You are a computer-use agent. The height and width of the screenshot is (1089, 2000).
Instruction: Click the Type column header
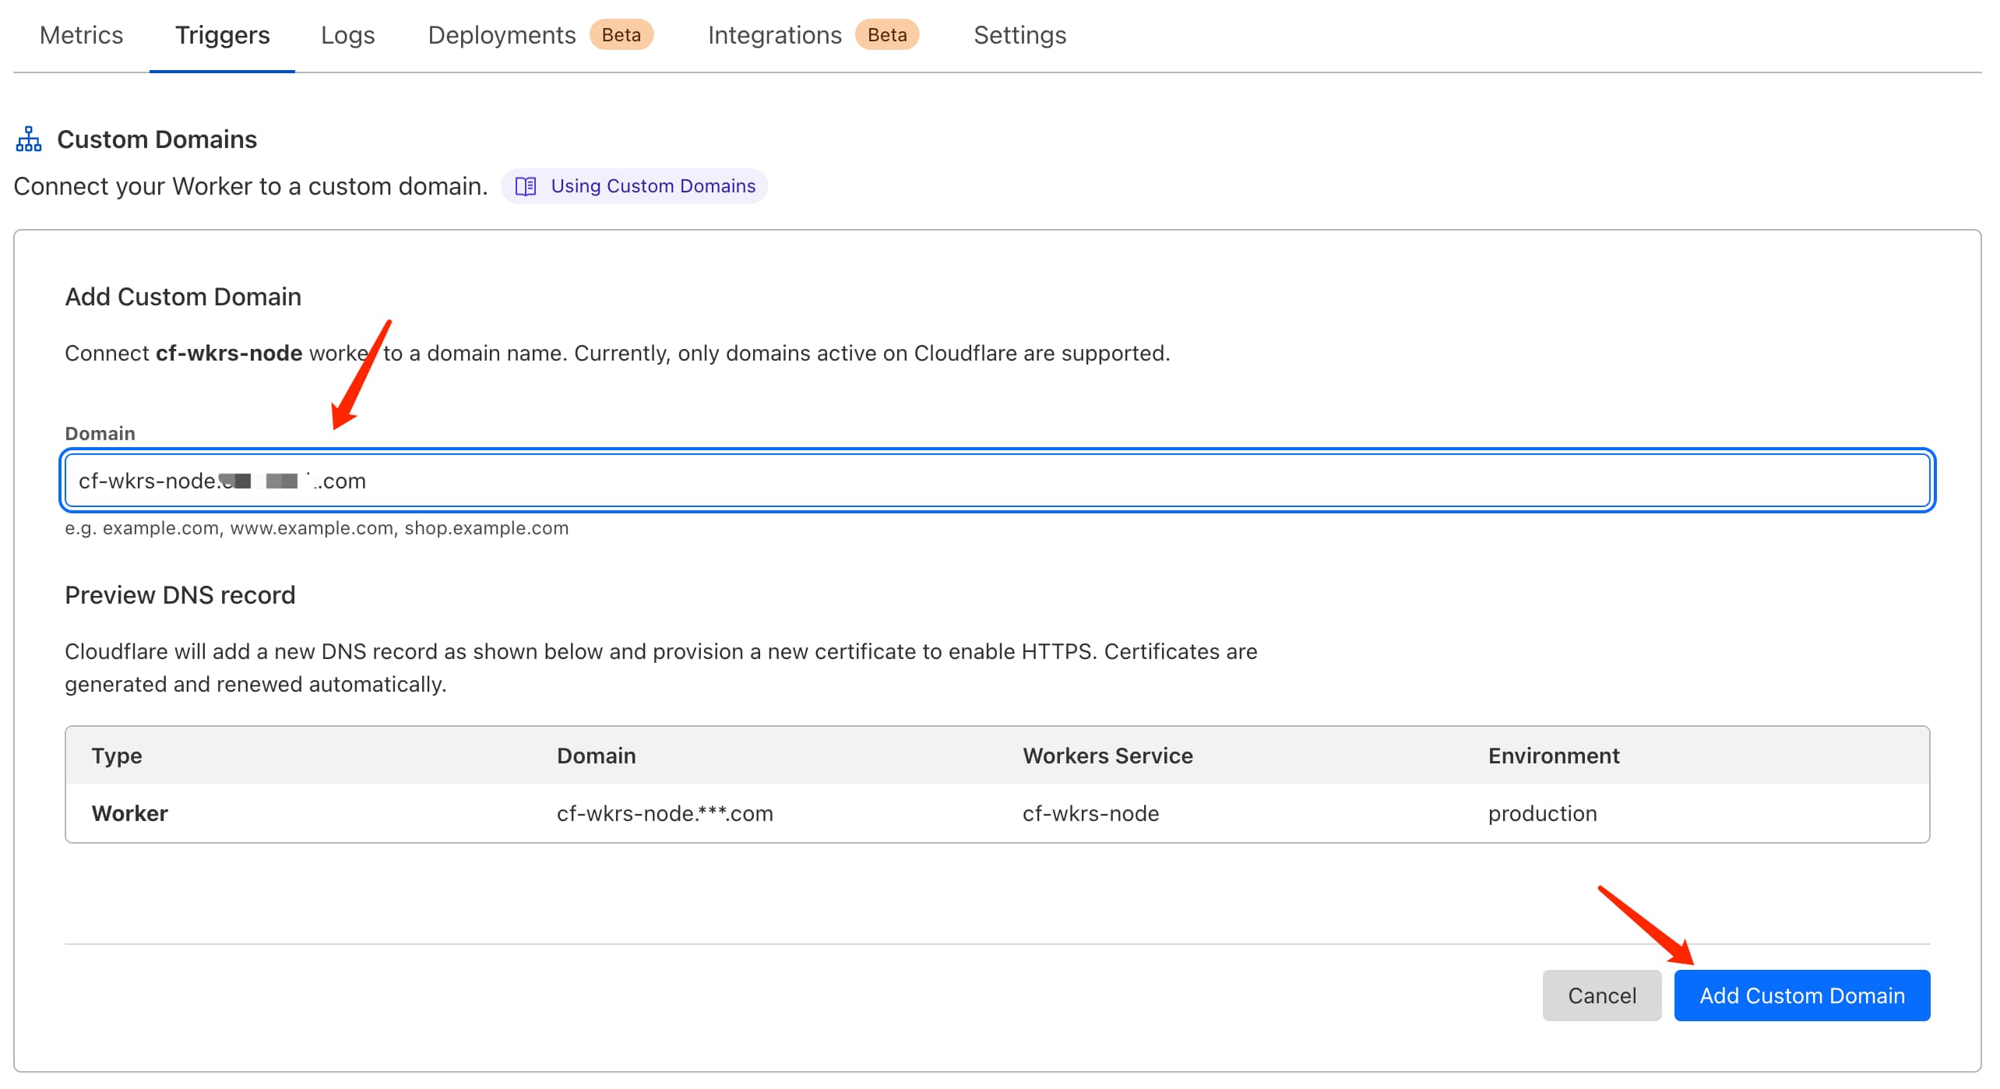[x=117, y=756]
